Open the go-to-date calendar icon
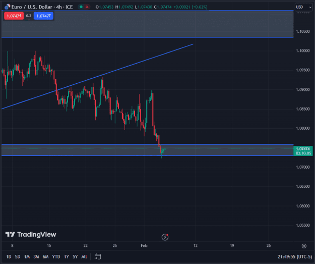 pyautogui.click(x=98, y=256)
